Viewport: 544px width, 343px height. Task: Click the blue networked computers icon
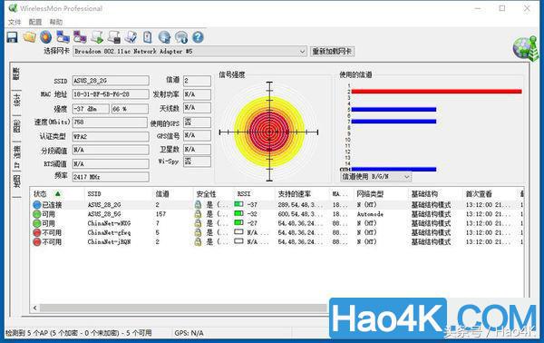pyautogui.click(x=63, y=37)
